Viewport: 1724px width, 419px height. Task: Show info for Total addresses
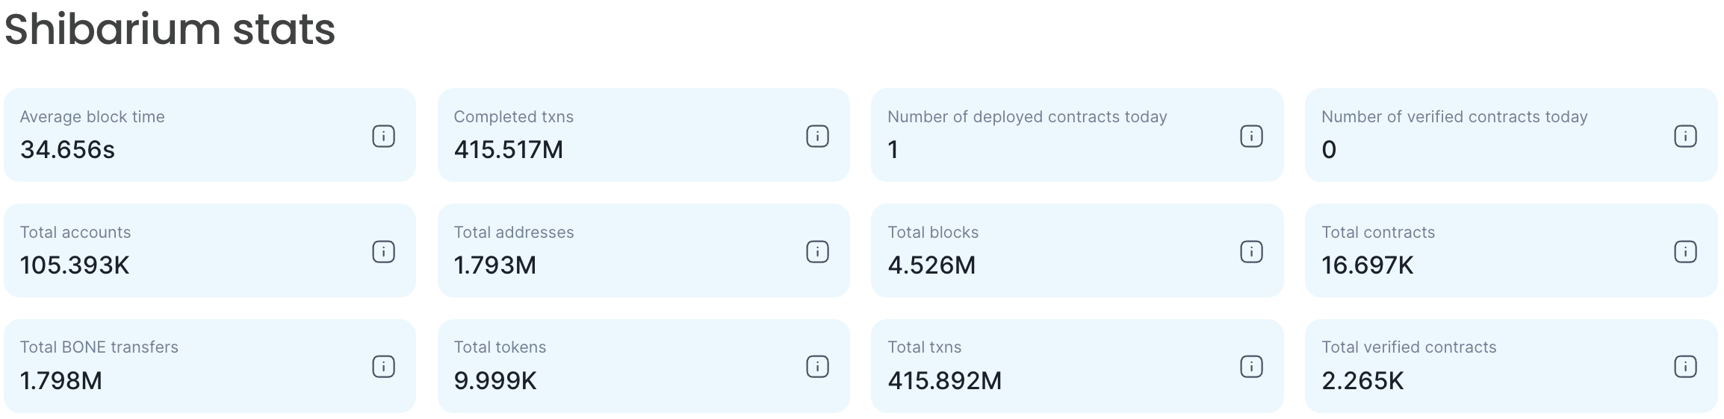tap(817, 252)
